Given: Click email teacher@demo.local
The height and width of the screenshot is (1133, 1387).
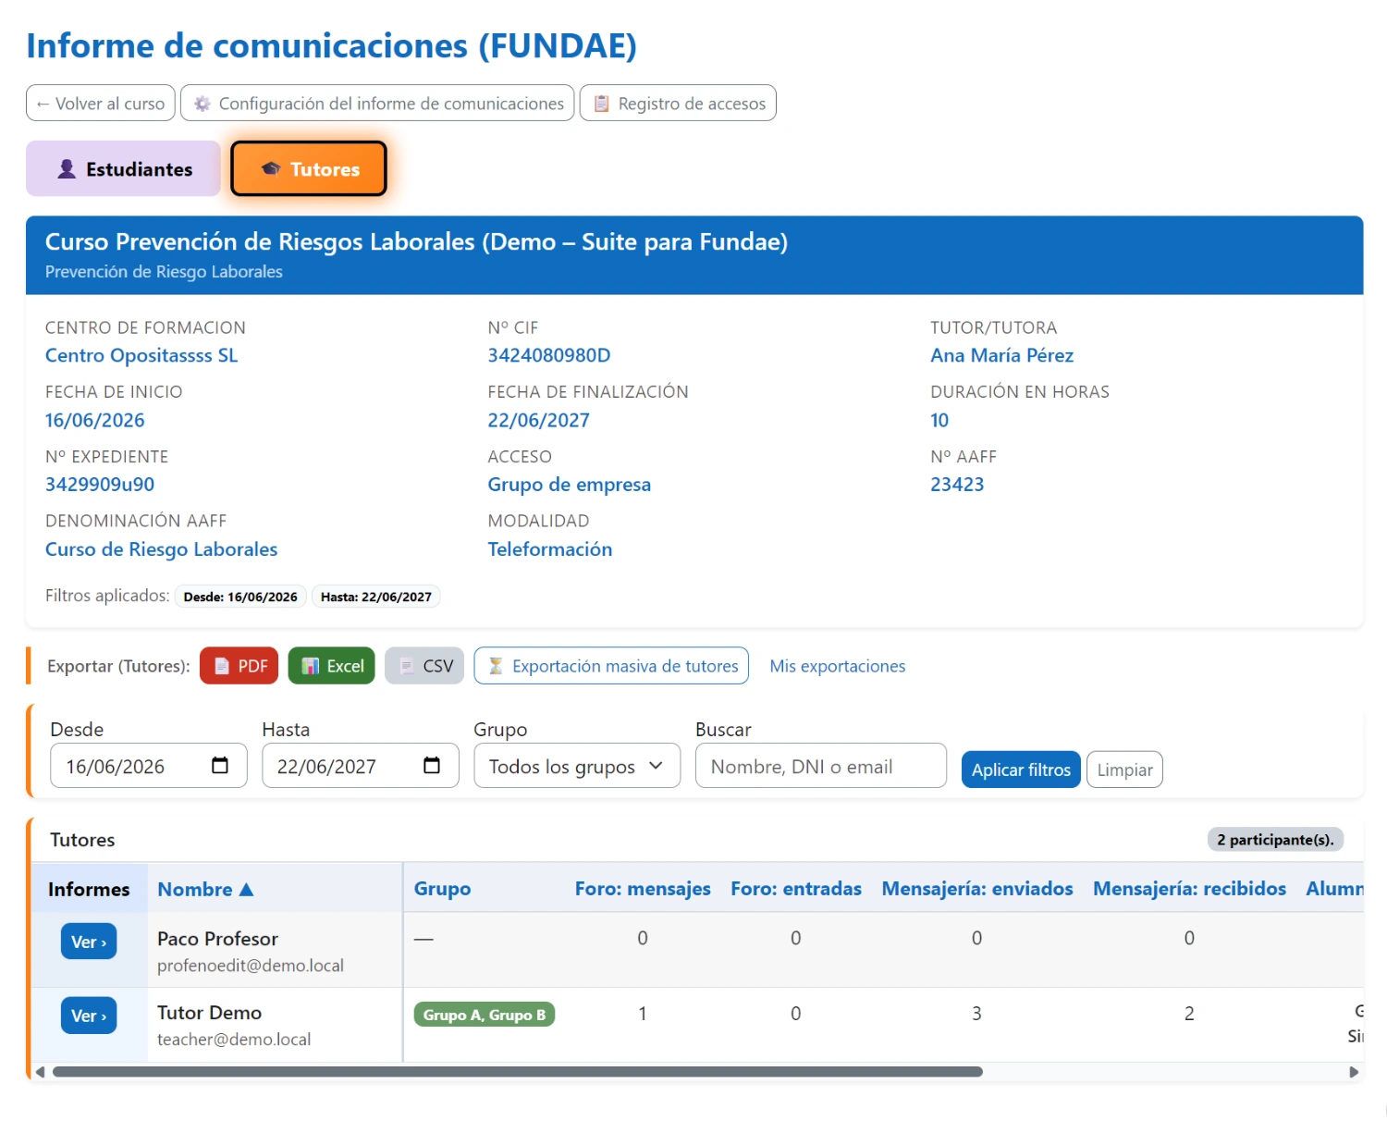Looking at the screenshot, I should point(234,1040).
